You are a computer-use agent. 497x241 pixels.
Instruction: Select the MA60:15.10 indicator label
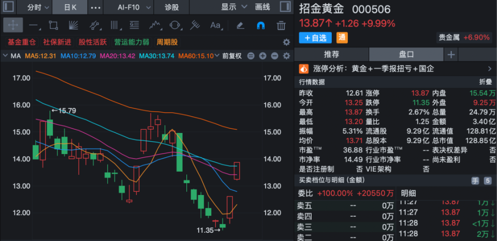(196, 56)
